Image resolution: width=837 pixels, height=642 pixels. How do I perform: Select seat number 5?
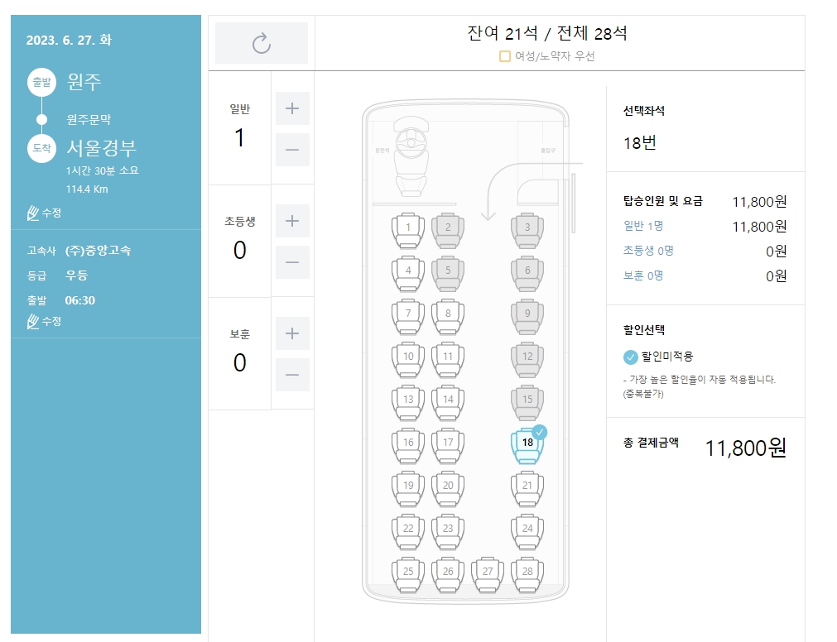coord(448,272)
